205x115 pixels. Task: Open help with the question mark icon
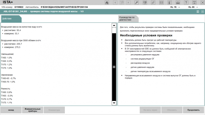tap(186, 3)
